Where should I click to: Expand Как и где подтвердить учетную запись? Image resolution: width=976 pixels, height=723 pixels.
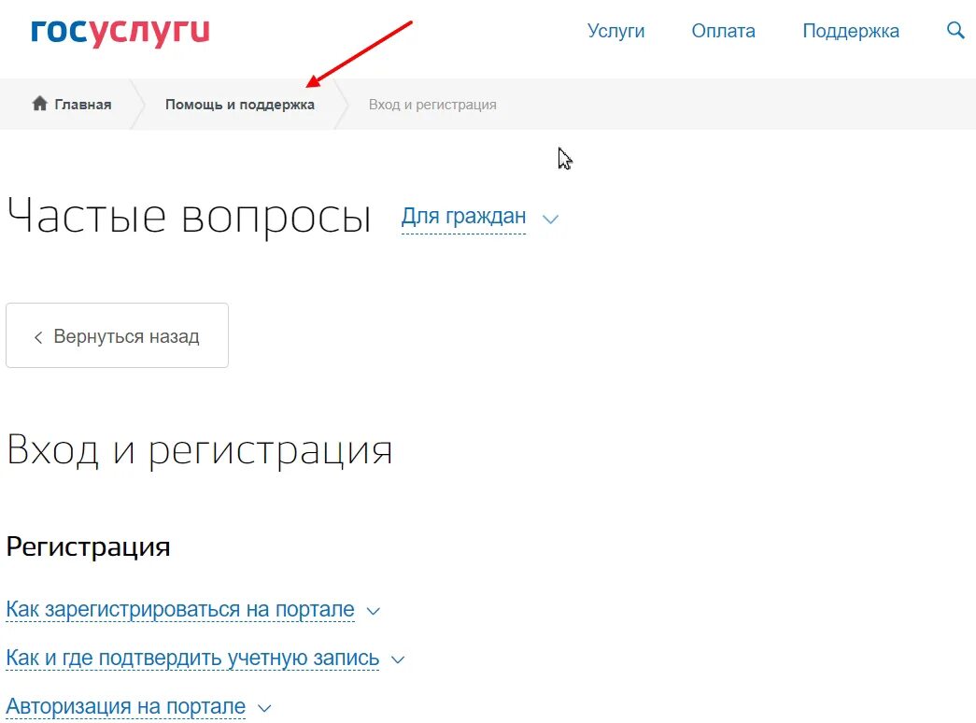point(192,658)
